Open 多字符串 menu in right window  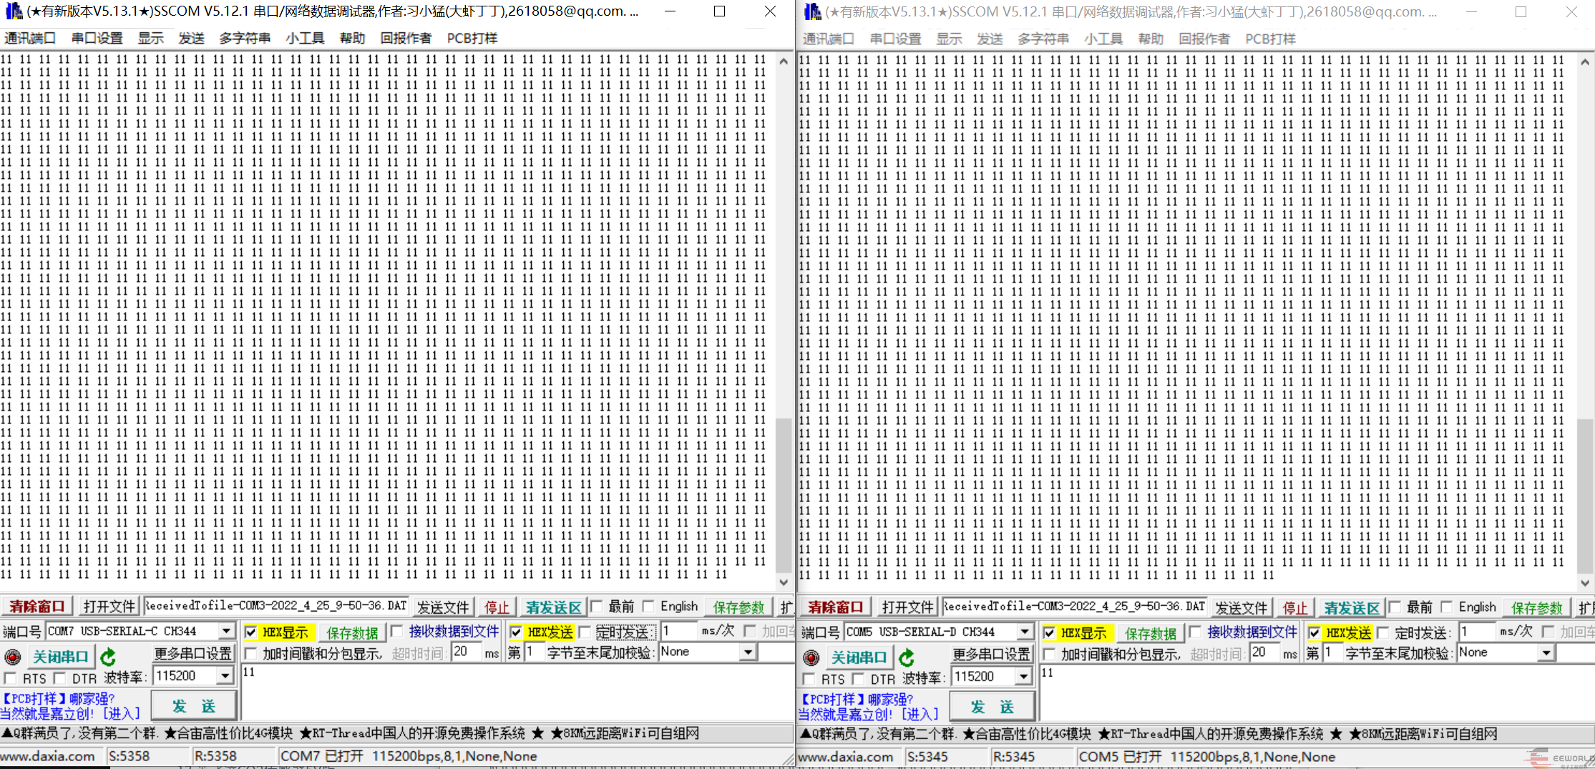click(1043, 39)
